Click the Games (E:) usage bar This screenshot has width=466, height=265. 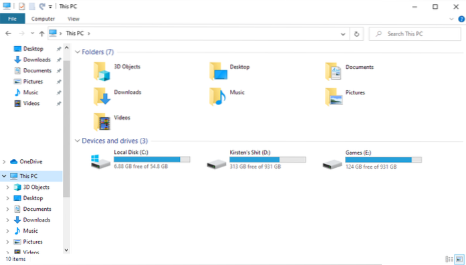(x=383, y=160)
